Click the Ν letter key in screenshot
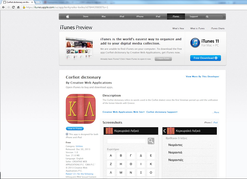Screen dimensions: 247x179 131,172
